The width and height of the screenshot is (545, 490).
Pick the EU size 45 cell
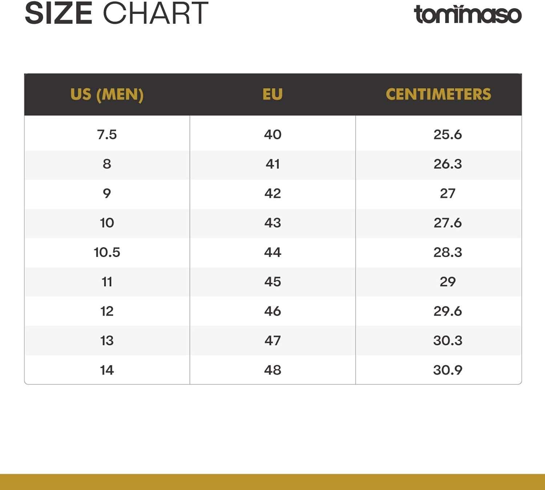pos(272,282)
